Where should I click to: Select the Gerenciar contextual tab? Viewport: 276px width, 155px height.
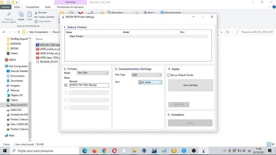(x=70, y=2)
